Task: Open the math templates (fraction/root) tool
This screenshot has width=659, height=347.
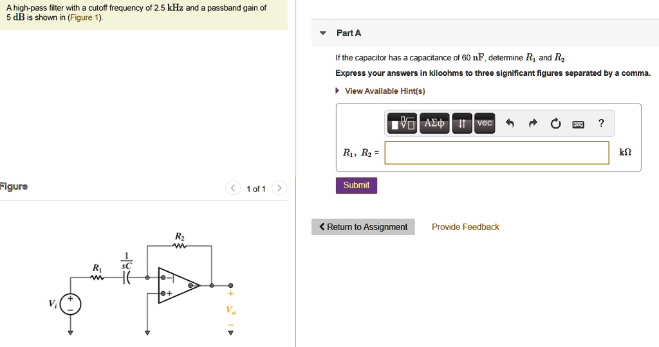Action: coord(402,123)
